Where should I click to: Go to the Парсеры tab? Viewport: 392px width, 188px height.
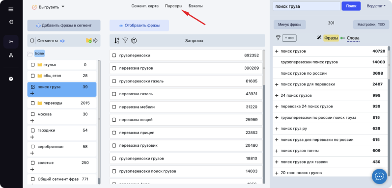pos(173,6)
